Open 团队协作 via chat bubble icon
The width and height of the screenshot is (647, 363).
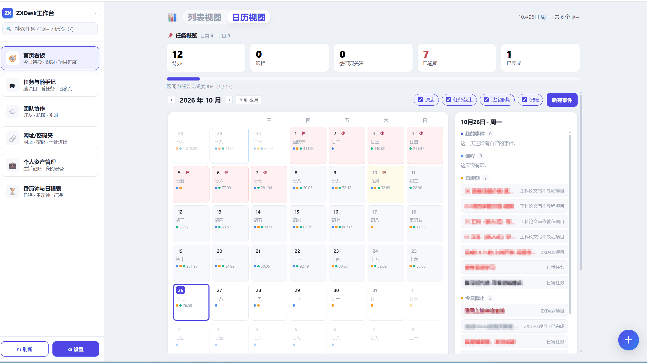(x=13, y=112)
